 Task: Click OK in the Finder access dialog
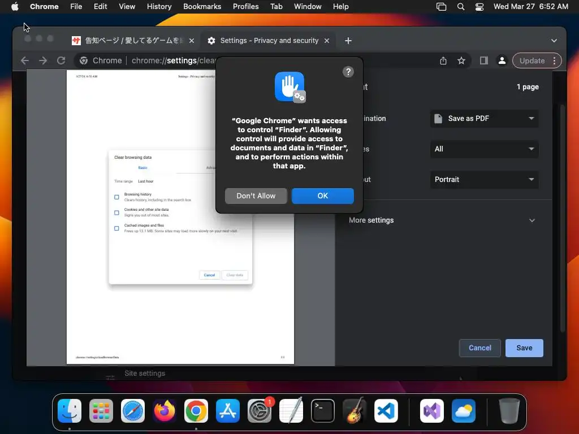pos(322,196)
